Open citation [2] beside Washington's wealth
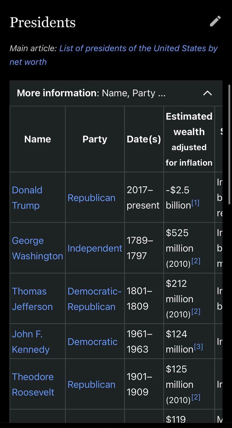Screen dimensions: 232x428 (x=196, y=261)
